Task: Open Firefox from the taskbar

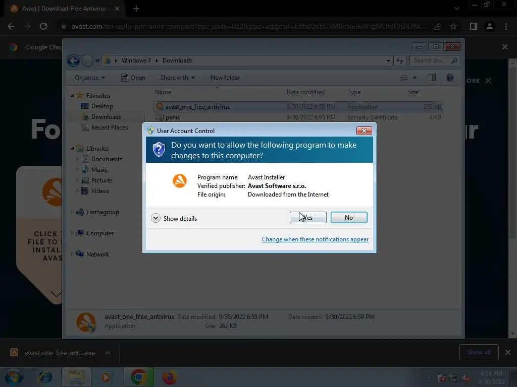Action: [x=170, y=377]
